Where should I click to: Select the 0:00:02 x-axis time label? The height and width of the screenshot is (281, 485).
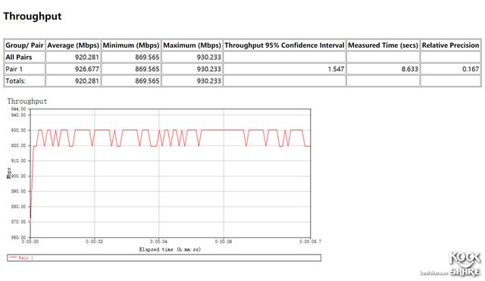click(x=94, y=242)
